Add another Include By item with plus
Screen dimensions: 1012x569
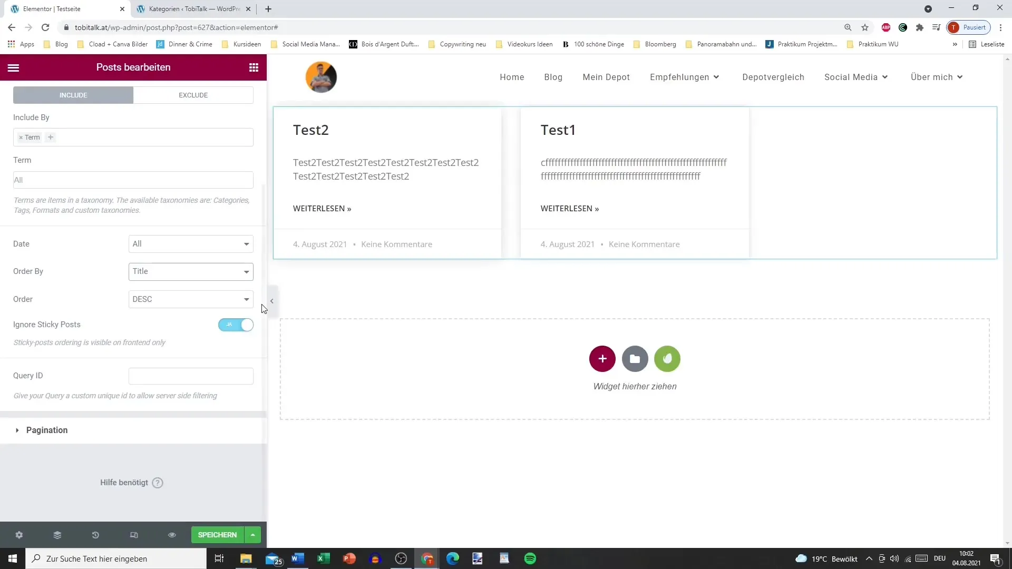click(x=51, y=137)
